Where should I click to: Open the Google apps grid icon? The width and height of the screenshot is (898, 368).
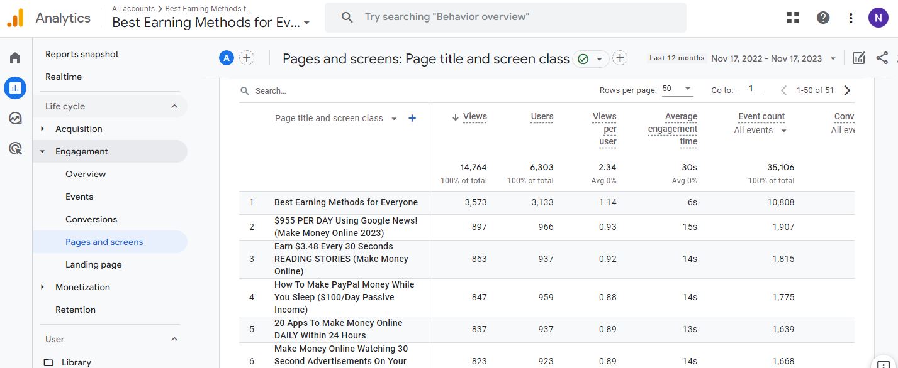[x=792, y=17]
